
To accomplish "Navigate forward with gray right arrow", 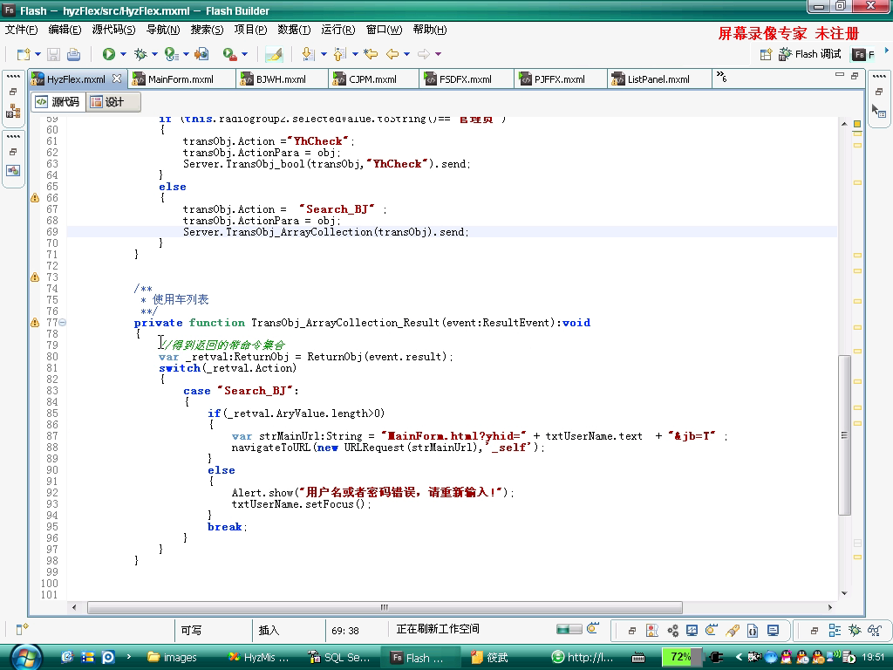I will pos(424,54).
